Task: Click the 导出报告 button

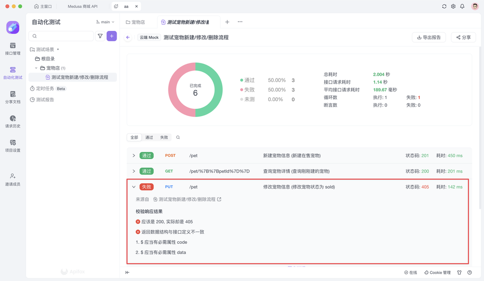Action: point(429,37)
